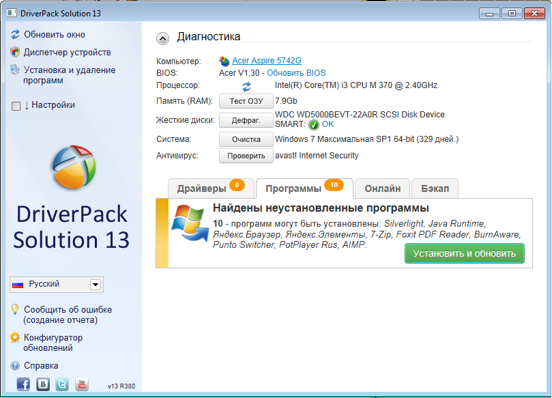Open the Acer Aspire 5742G link
Viewport: 552px width, 398px height.
click(267, 61)
